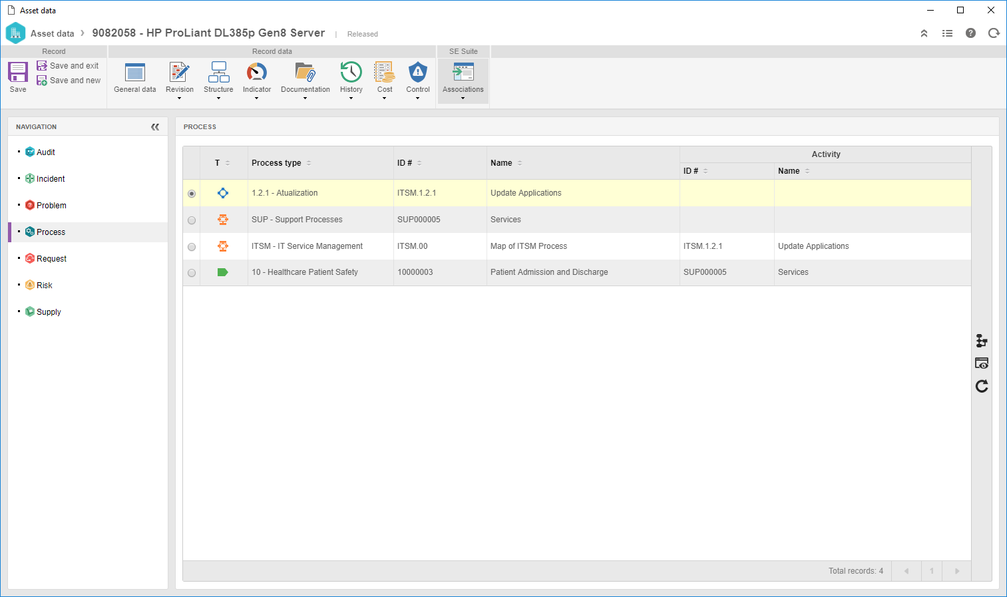
Task: Click the refresh icon beside the table
Action: pos(982,386)
